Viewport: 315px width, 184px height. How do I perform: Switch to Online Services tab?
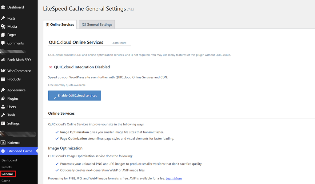[60, 25]
